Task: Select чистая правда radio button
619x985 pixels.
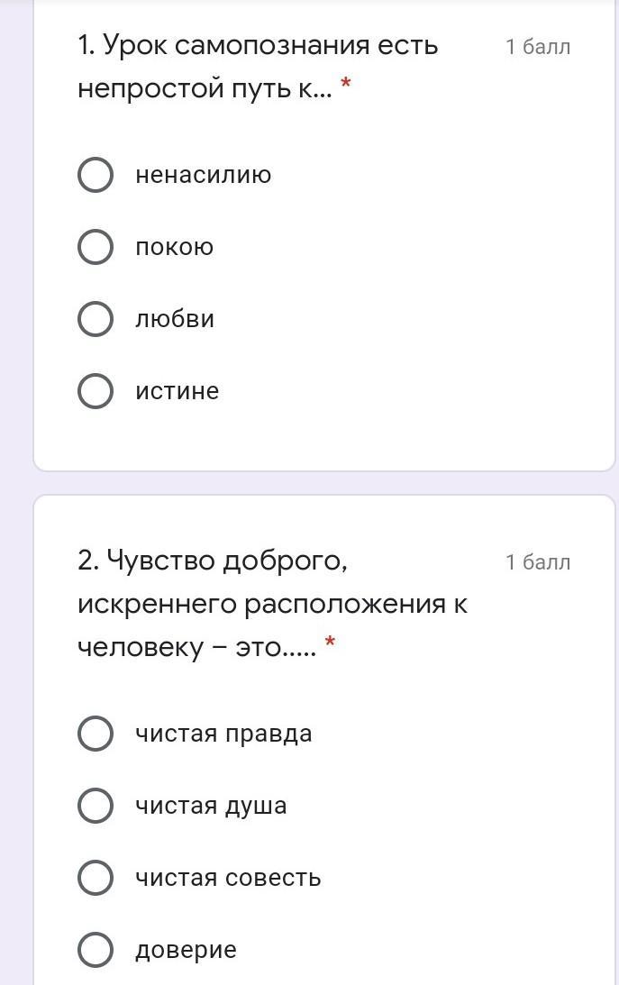Action: 96,733
